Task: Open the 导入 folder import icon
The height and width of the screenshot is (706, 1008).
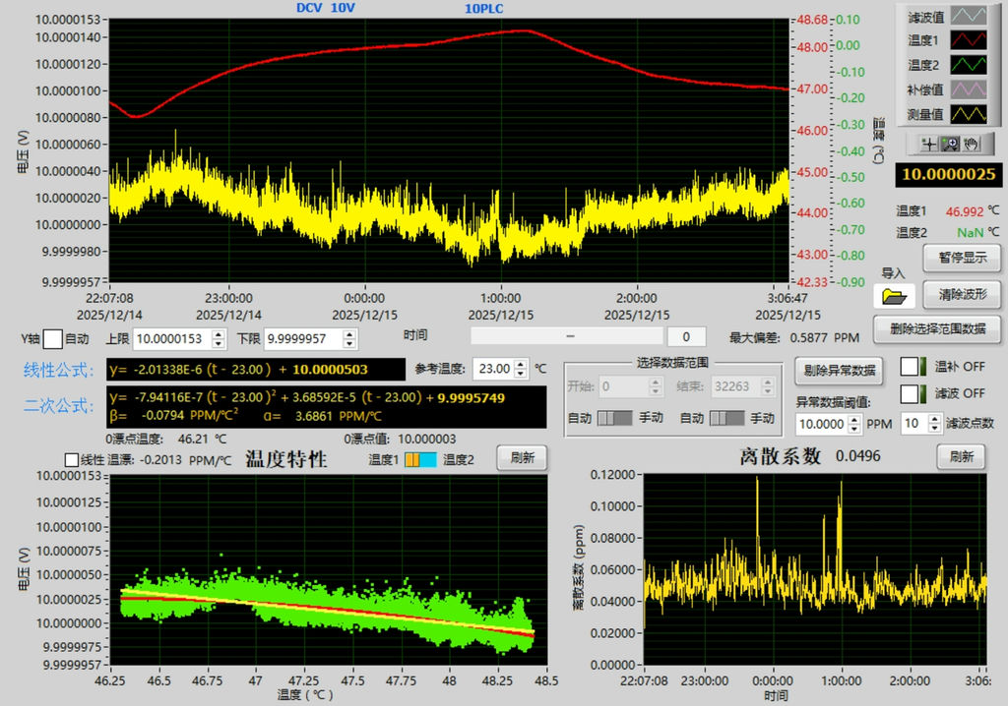Action: 897,295
